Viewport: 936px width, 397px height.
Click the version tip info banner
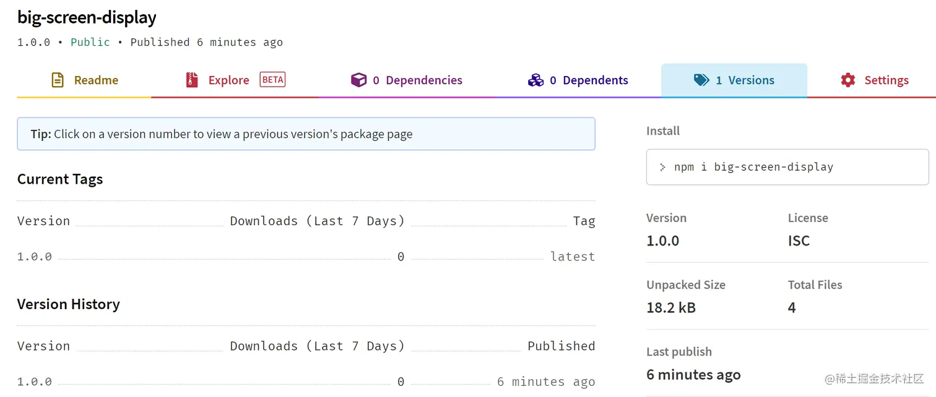tap(306, 134)
